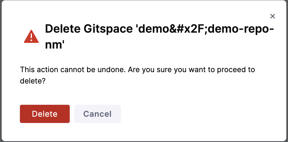Click the small gray X at dialog corner
This screenshot has height=142, width=288.
coord(273,16)
